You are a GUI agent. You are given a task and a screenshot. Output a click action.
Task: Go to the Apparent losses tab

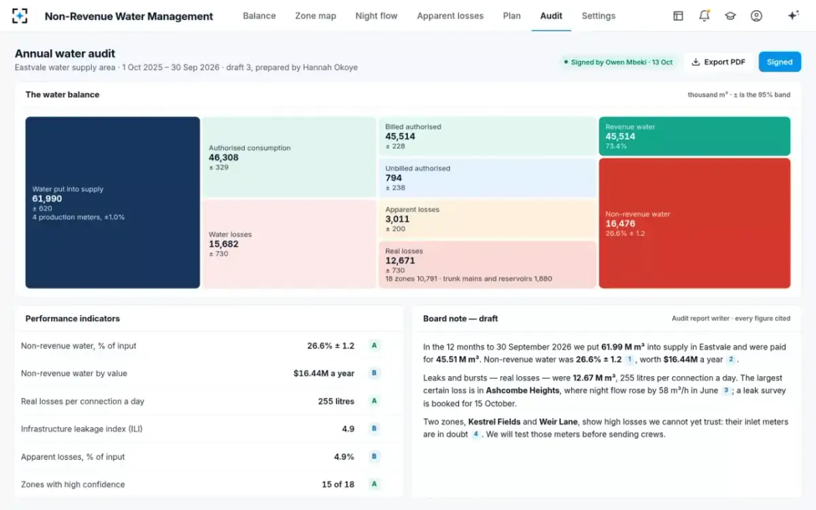pyautogui.click(x=450, y=16)
